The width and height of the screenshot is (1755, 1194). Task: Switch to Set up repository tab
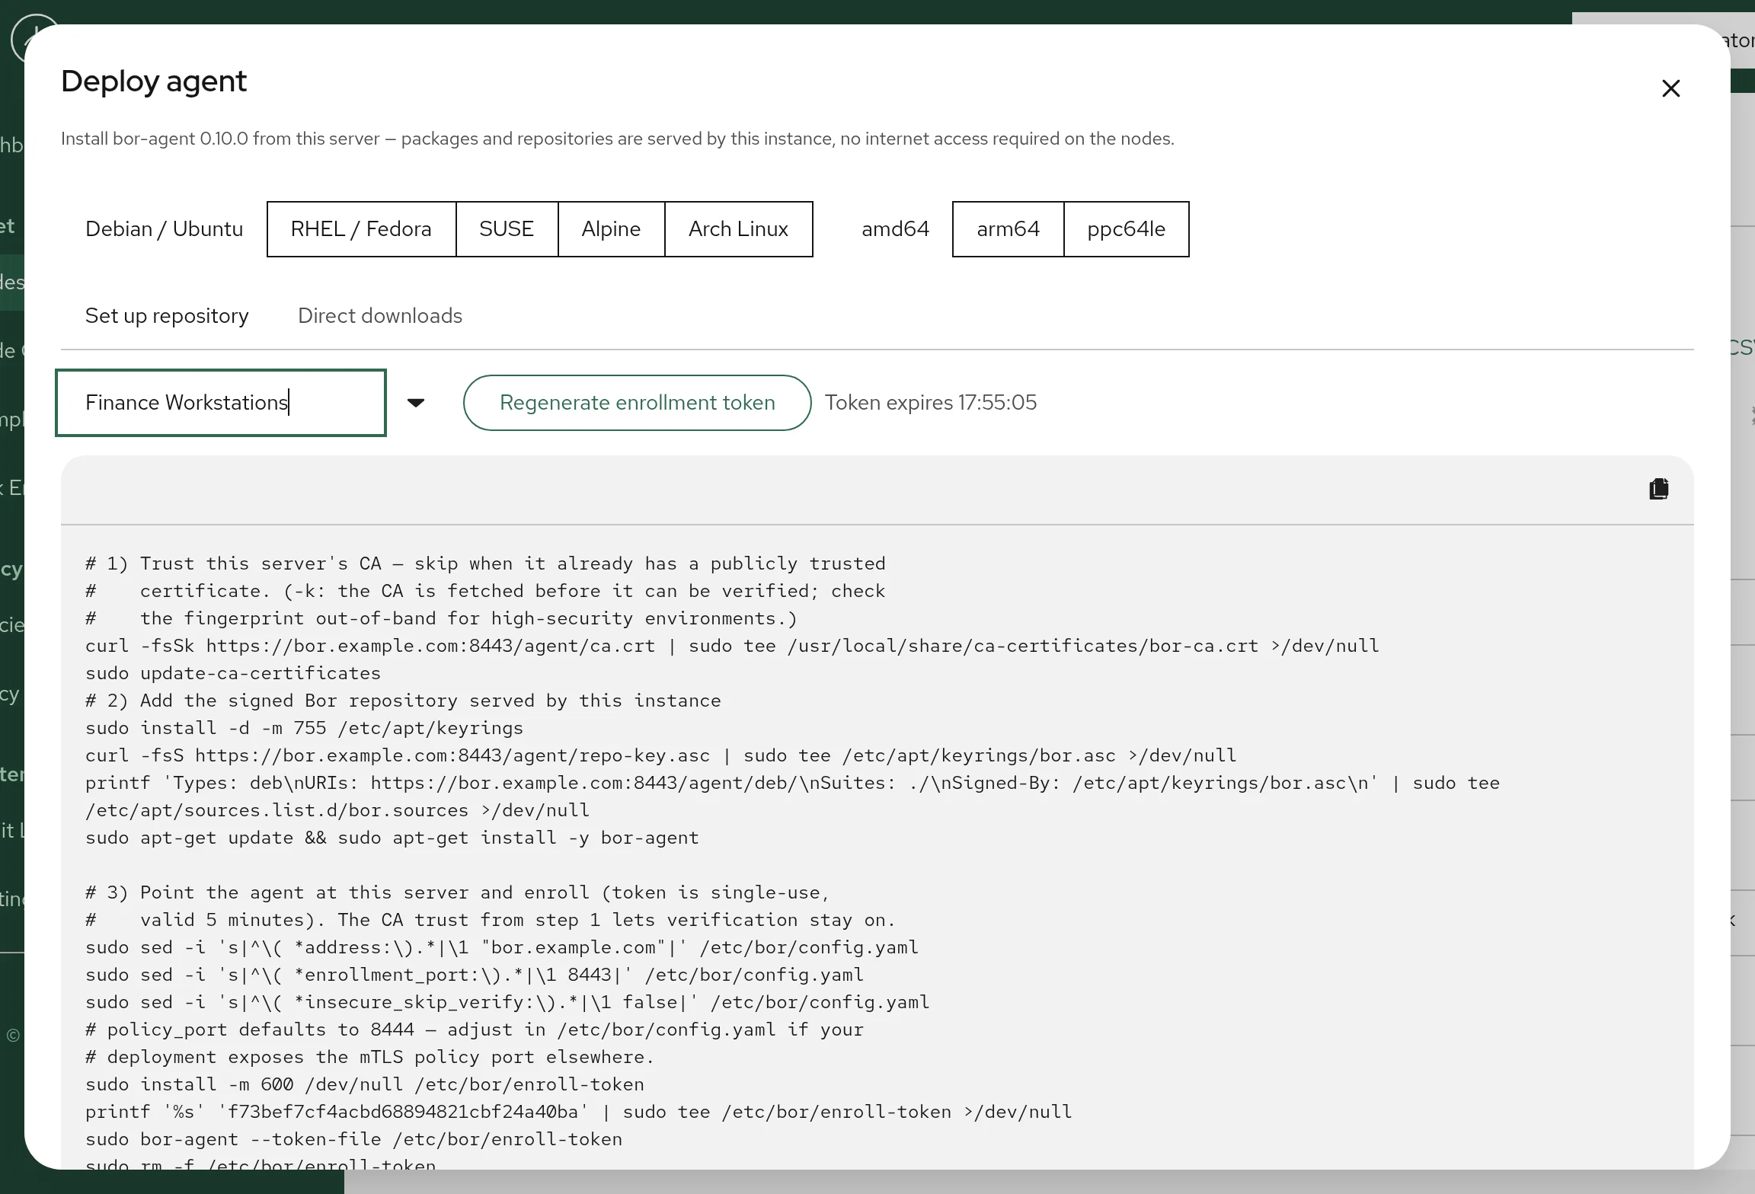[167, 316]
